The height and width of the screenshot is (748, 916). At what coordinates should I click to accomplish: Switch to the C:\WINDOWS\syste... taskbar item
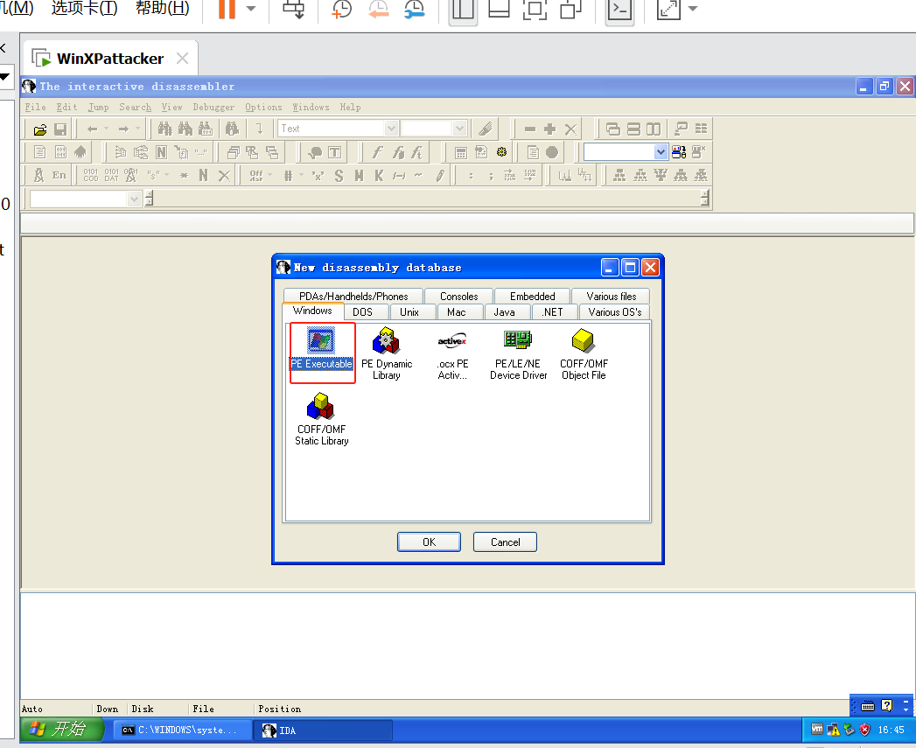[x=180, y=730]
